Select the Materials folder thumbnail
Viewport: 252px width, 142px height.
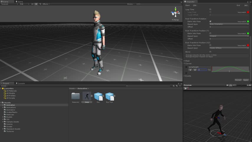[76, 96]
